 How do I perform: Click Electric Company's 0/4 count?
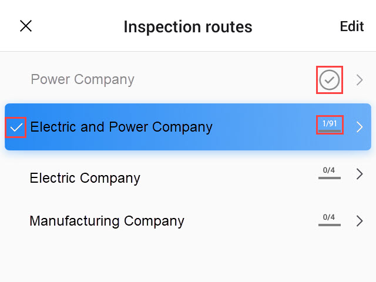point(329,171)
